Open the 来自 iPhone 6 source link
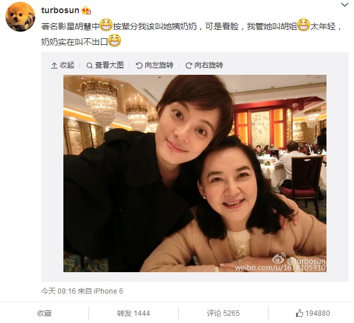This screenshot has width=354, height=323. click(x=100, y=291)
